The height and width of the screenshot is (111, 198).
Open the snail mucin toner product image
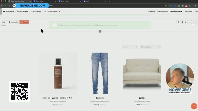coord(58,73)
